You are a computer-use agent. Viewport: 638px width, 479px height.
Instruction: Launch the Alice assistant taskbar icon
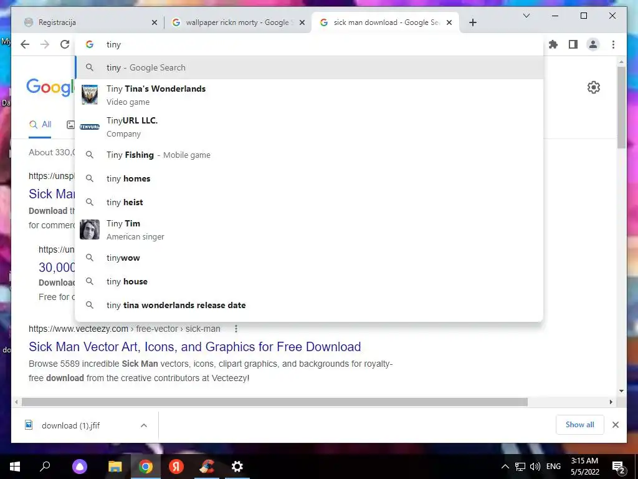click(79, 467)
